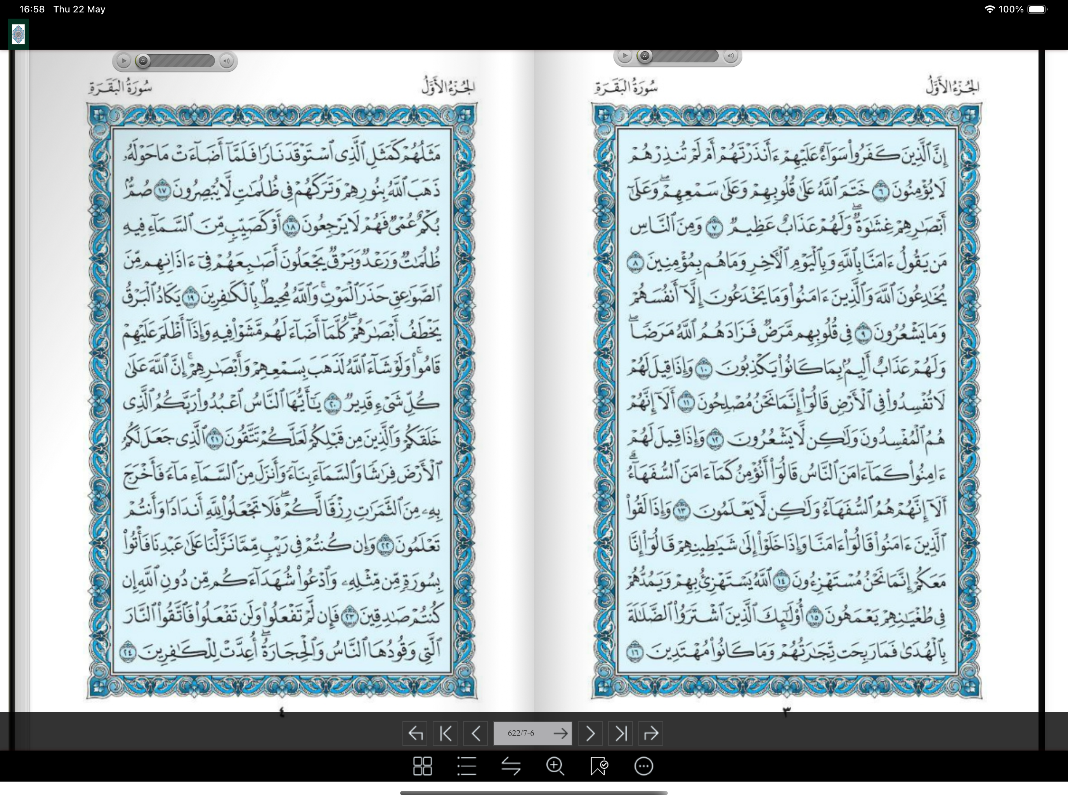Toggle the left page player volume icon
This screenshot has height=801, width=1068.
coord(226,61)
